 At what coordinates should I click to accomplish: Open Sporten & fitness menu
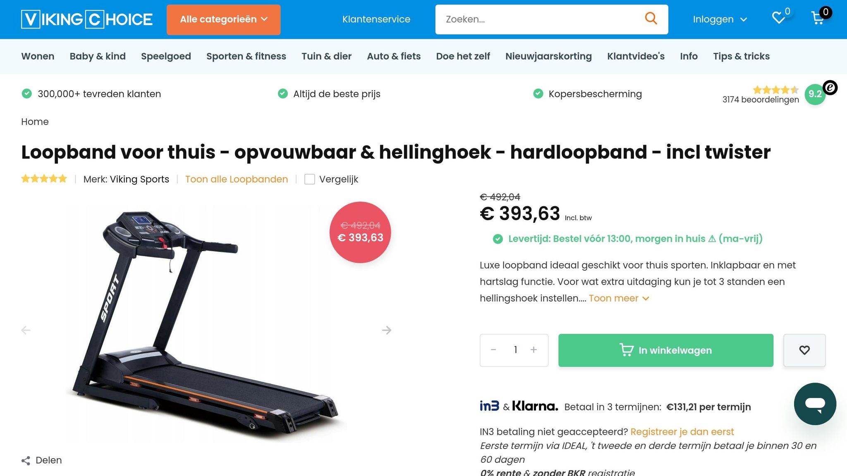(x=246, y=56)
